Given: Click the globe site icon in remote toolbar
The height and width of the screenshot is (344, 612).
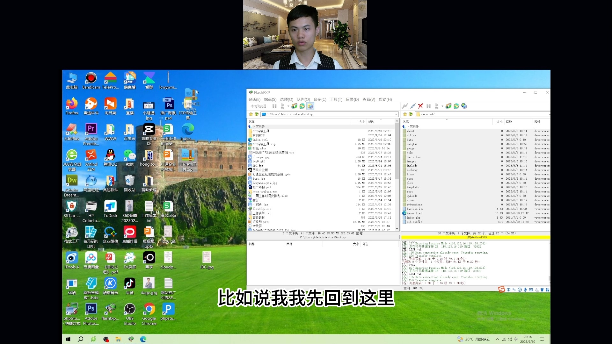Looking at the screenshot, I should click(464, 106).
